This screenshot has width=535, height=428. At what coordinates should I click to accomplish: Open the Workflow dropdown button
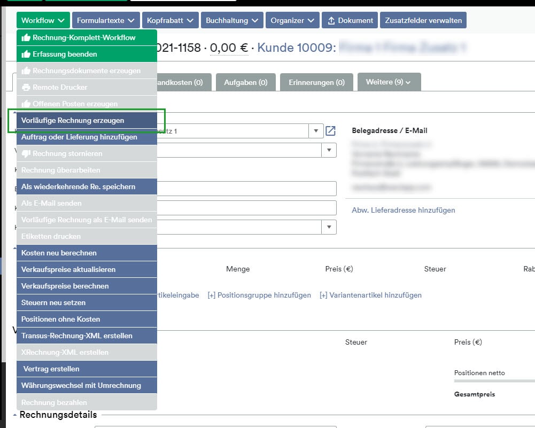tap(43, 21)
